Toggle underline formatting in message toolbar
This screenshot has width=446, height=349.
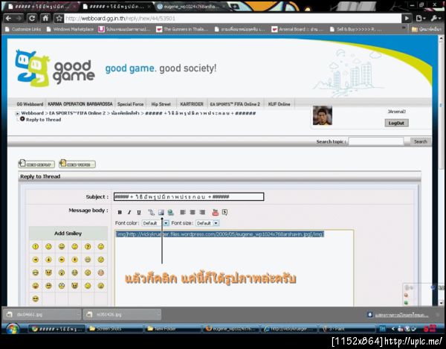tap(139, 212)
